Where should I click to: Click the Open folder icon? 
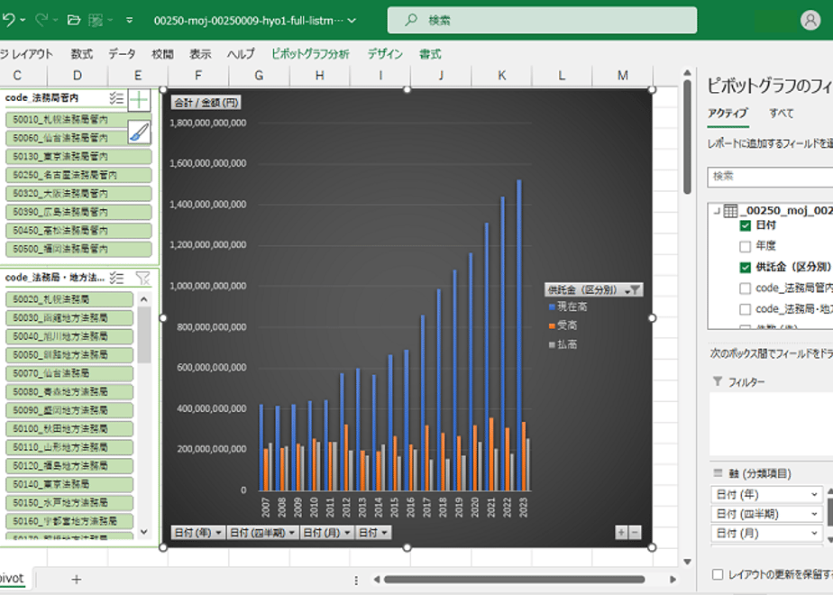[x=74, y=20]
